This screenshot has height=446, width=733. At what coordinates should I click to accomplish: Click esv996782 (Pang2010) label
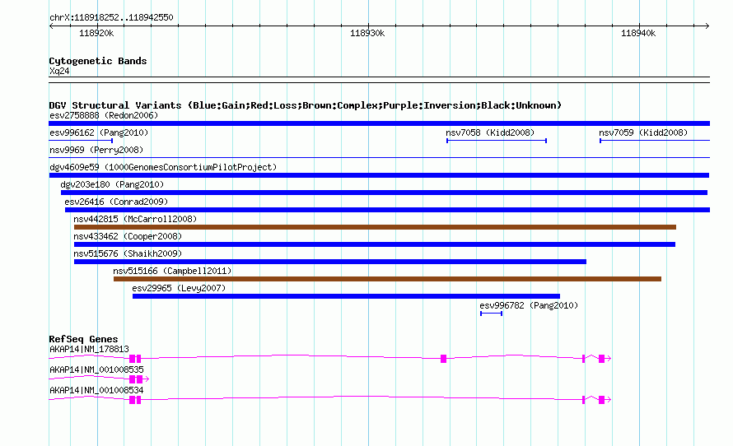[529, 305]
